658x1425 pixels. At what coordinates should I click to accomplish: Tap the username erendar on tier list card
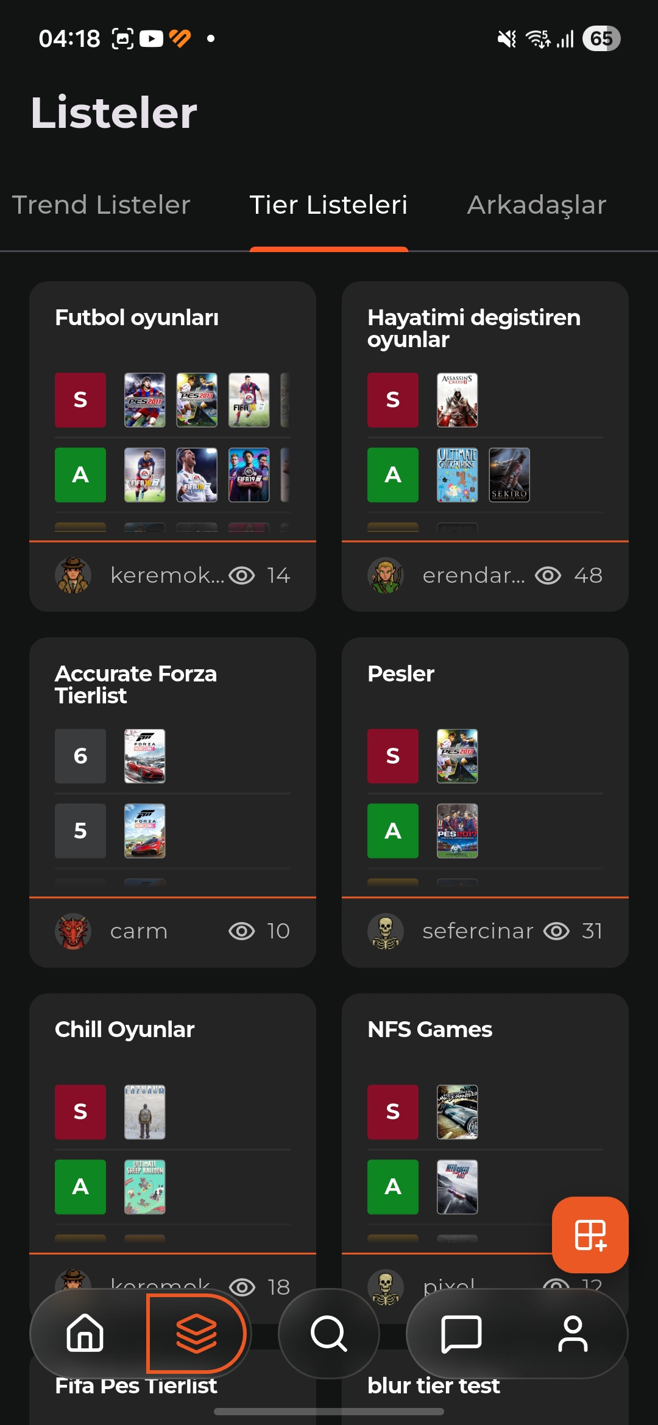(x=473, y=575)
